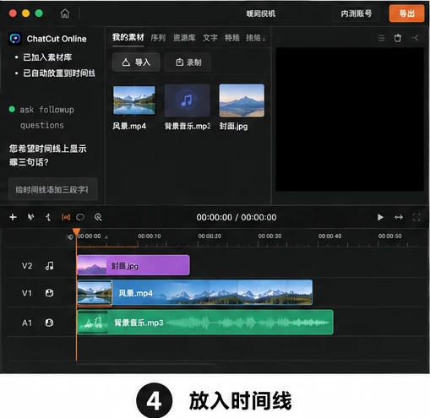Play the timeline preview
430x418 pixels.
(x=380, y=217)
